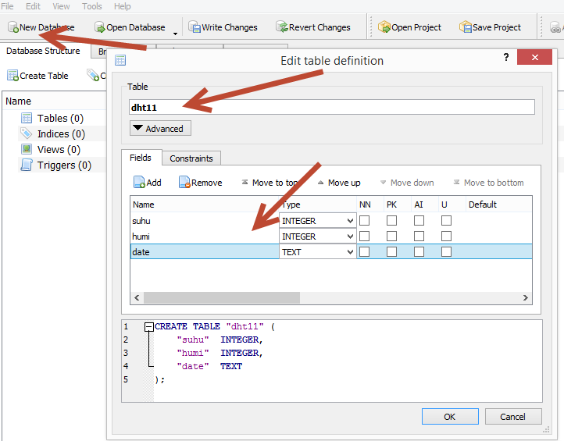Click Move up arrow icon
The width and height of the screenshot is (564, 441).
pos(321,183)
